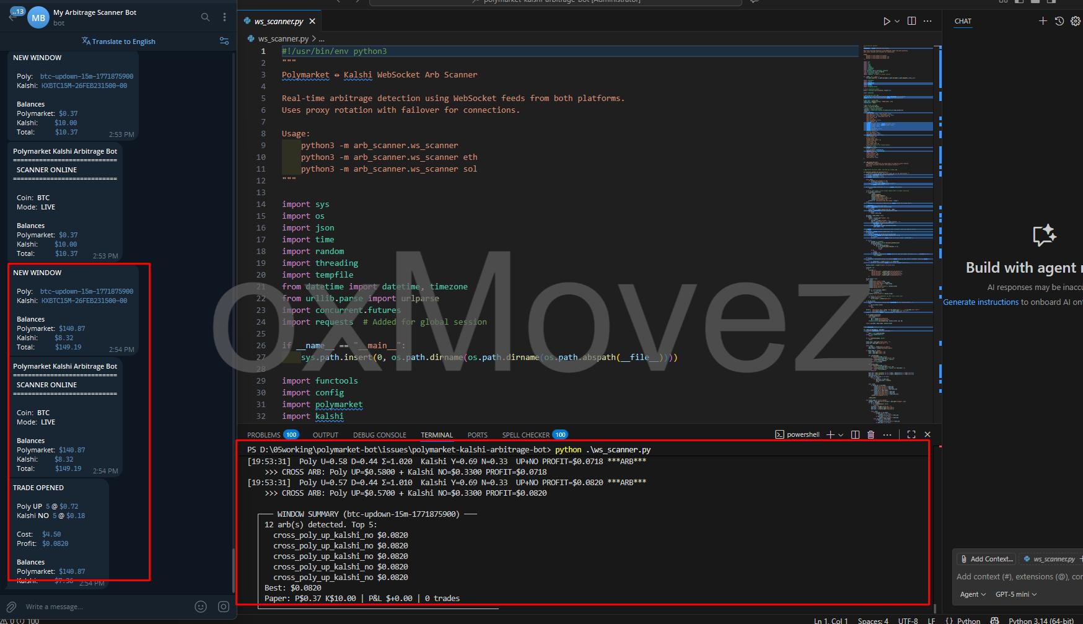Select Python 3.14 (64-bit) interpreter
This screenshot has width=1083, height=624.
click(1040, 620)
